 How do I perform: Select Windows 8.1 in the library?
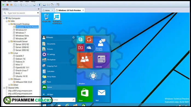click(x=21, y=30)
